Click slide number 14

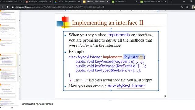pos(165,96)
